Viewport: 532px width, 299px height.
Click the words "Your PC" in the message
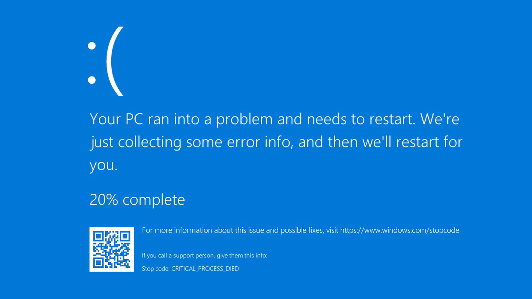[116, 119]
